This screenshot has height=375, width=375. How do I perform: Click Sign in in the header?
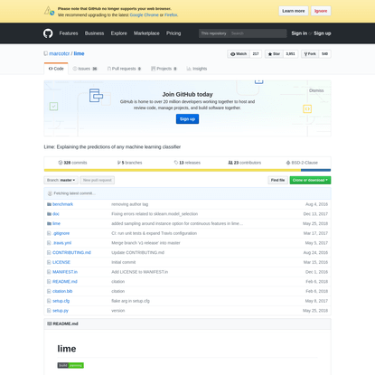coord(299,33)
